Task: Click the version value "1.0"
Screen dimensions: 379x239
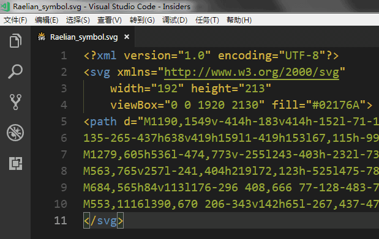Action: click(194, 56)
